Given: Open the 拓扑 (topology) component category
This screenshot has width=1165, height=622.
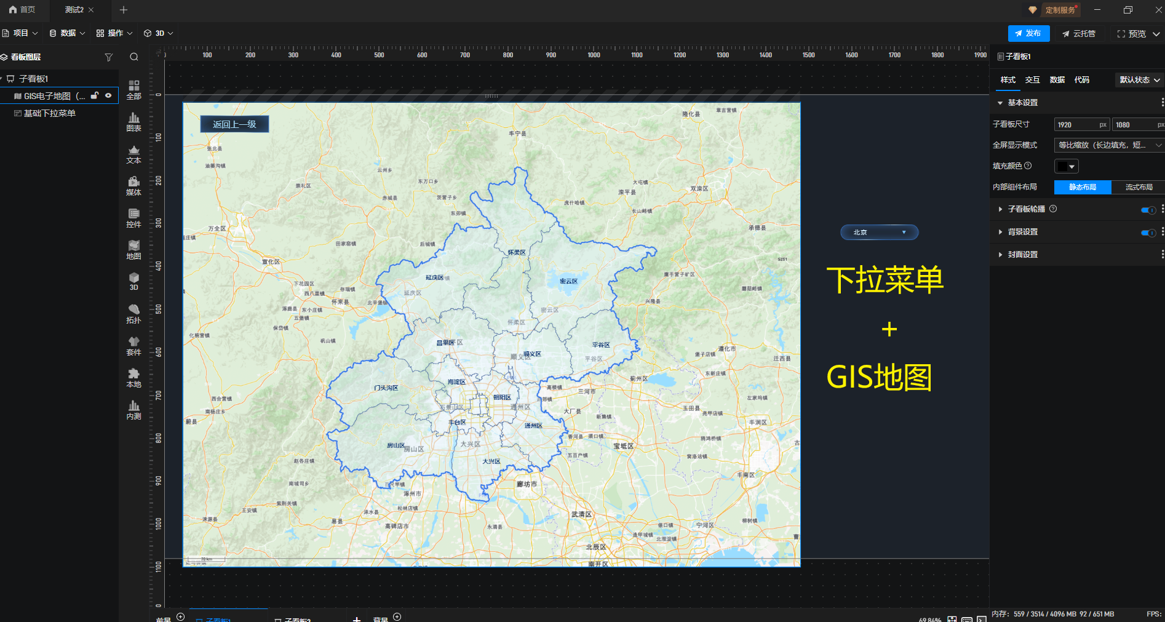Looking at the screenshot, I should coord(133,314).
